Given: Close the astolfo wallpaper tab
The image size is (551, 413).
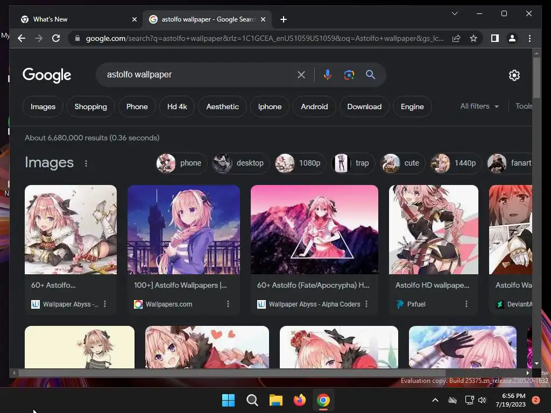Looking at the screenshot, I should 263,19.
